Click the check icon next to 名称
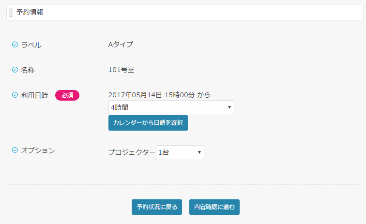Image resolution: width=366 pixels, height=224 pixels. click(15, 70)
